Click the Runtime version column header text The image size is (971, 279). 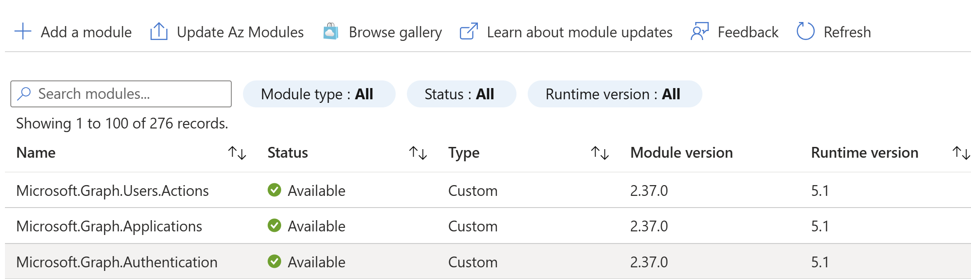[865, 153]
